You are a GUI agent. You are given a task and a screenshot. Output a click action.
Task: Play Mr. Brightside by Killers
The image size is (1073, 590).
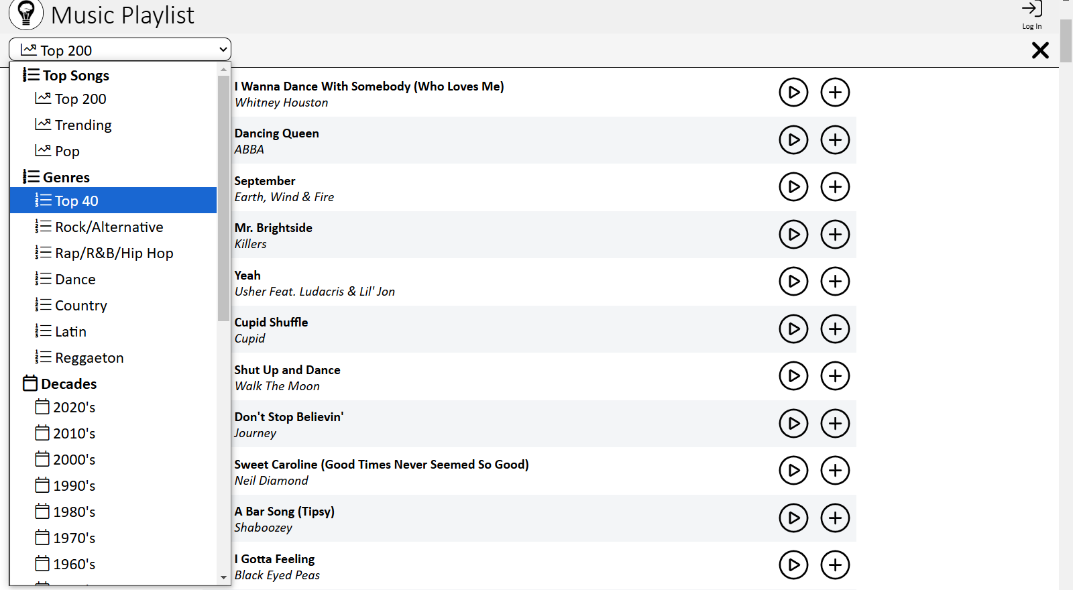pos(793,234)
